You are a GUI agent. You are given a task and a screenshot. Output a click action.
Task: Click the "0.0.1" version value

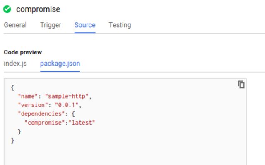pos(67,105)
